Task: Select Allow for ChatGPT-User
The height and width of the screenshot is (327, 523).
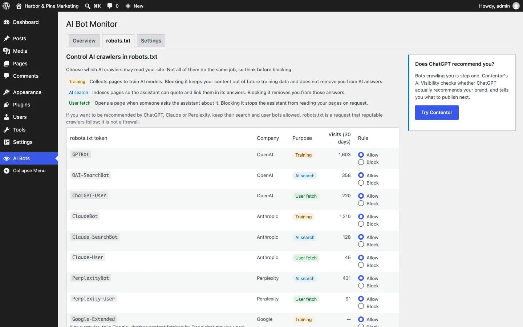Action: point(361,196)
